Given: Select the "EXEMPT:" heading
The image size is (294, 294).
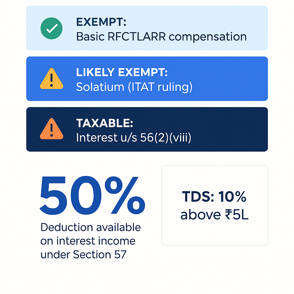Looking at the screenshot, I should [101, 22].
